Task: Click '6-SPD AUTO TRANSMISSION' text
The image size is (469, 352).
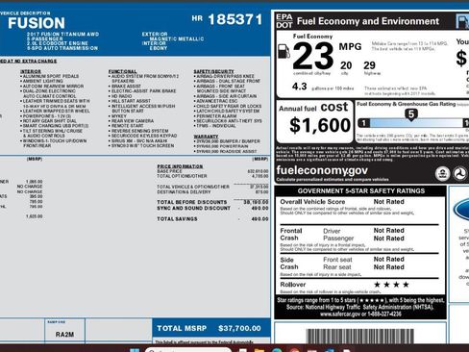Action: click(62, 48)
